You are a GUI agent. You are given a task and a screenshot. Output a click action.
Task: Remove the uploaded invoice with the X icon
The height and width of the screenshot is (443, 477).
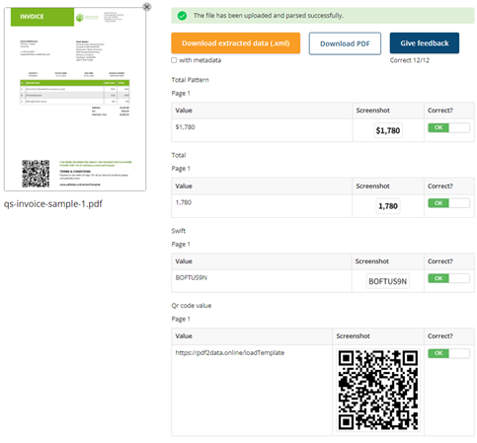point(147,7)
